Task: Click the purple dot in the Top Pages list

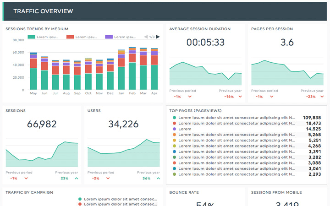Action: [174, 129]
